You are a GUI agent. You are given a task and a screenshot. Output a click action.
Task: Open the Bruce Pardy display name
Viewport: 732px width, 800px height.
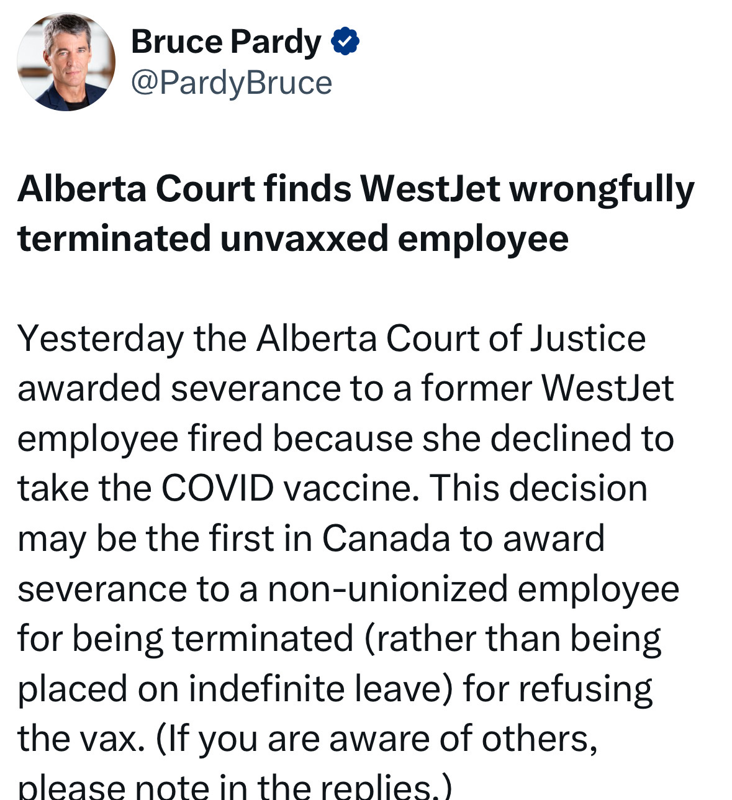coord(227,43)
